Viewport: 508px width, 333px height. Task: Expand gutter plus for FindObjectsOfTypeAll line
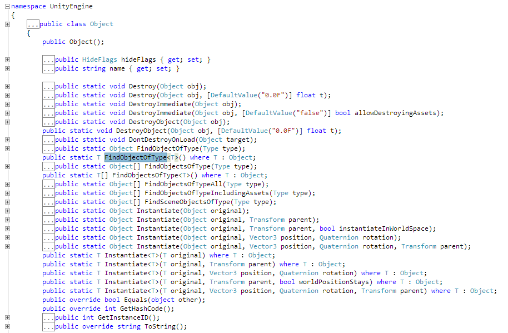click(x=7, y=185)
